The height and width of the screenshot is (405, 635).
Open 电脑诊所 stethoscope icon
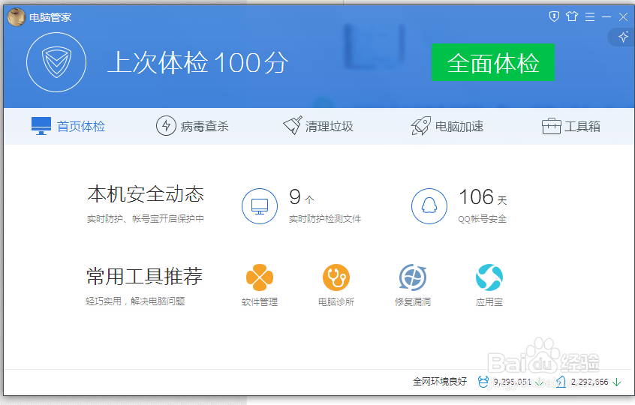click(x=336, y=277)
